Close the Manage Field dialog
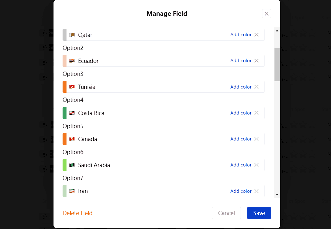 (x=266, y=14)
